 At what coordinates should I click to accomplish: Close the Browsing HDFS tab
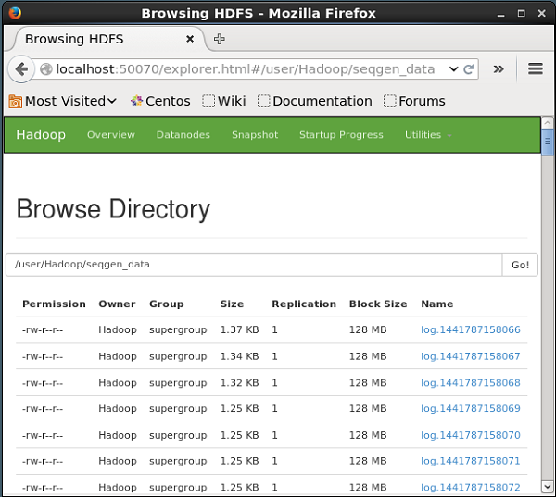click(x=190, y=39)
